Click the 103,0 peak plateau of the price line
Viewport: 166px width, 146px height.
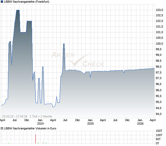pyautogui.click(x=18, y=10)
